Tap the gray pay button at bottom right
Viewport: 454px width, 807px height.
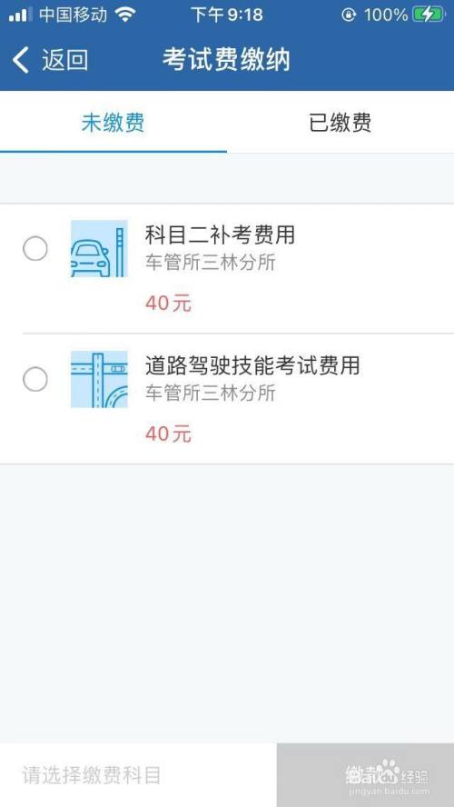tap(365, 775)
